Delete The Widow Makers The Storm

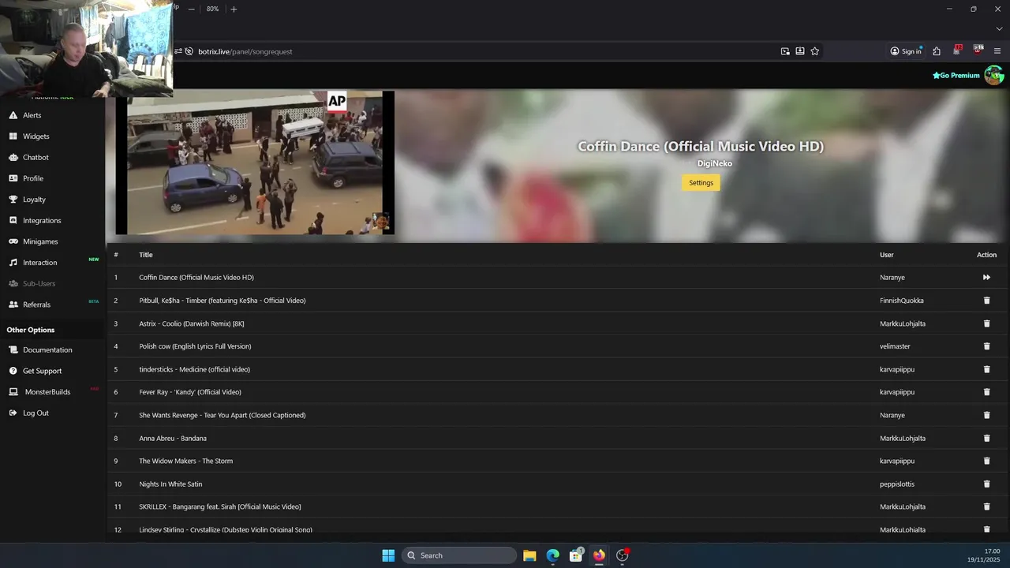tap(986, 461)
